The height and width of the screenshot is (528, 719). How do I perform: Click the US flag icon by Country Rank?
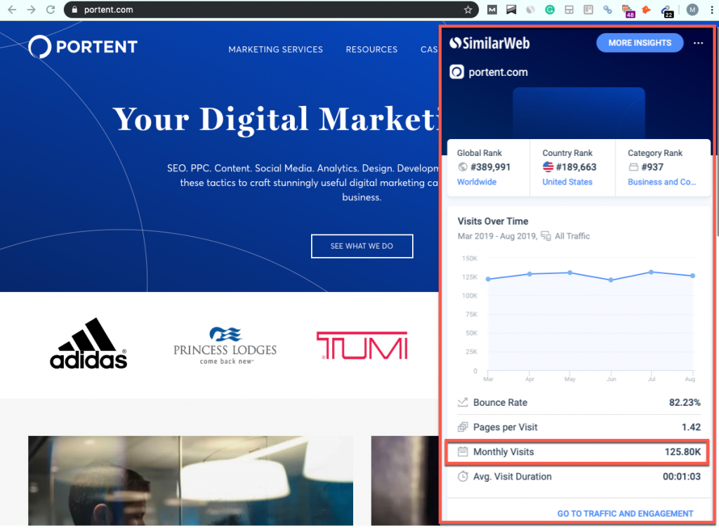pos(548,167)
